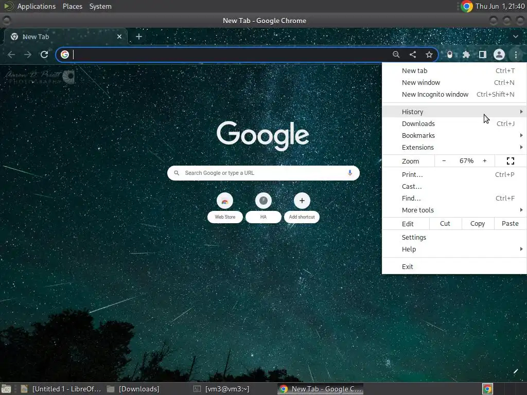Click the Cut button in Edit row

click(445, 223)
